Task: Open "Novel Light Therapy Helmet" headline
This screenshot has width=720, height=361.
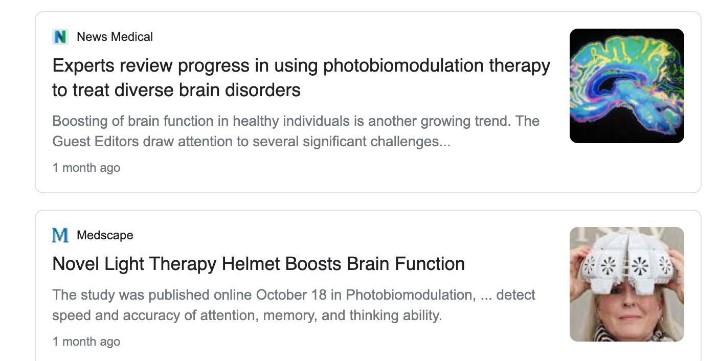Action: pos(258,264)
